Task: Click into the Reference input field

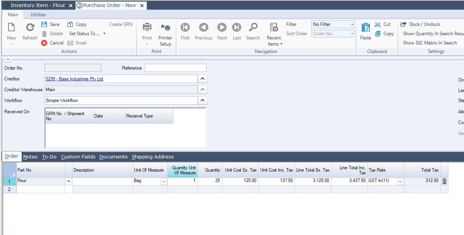Action: (x=175, y=68)
